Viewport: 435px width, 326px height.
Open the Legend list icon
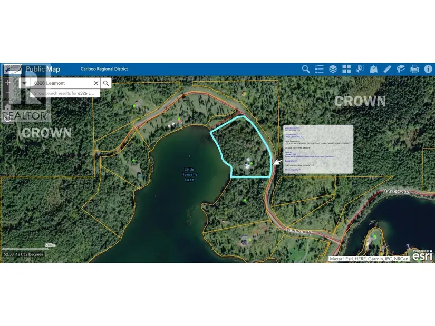(x=319, y=69)
